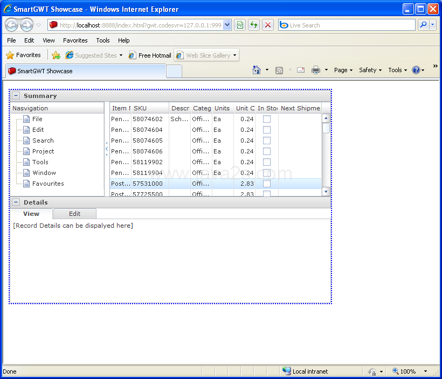Click the grid scrollbar up arrow
The image size is (442, 379).
point(326,118)
